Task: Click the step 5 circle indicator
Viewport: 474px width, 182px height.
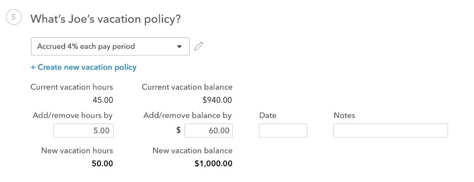Action: pos(14,17)
